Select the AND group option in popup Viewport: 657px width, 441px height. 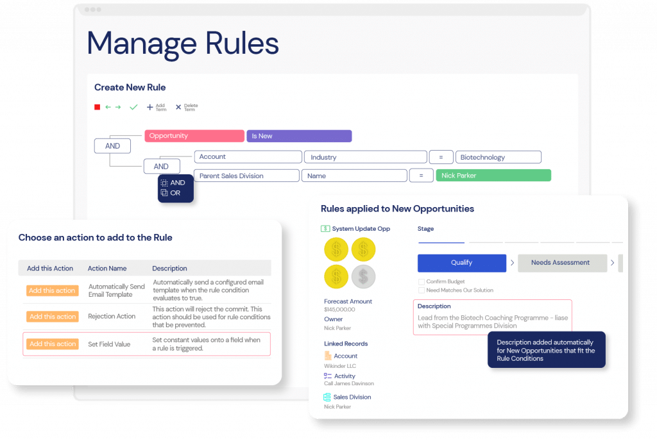pos(173,183)
